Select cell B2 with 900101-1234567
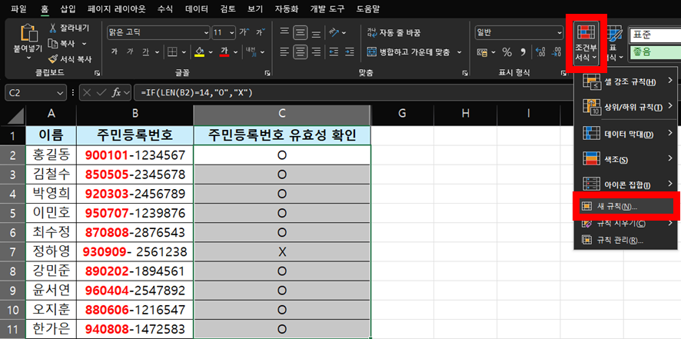This screenshot has width=681, height=339. (135, 155)
